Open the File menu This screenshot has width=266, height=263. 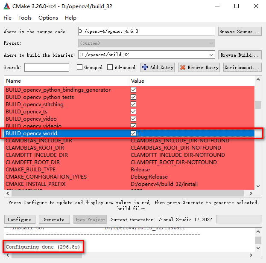(x=7, y=18)
